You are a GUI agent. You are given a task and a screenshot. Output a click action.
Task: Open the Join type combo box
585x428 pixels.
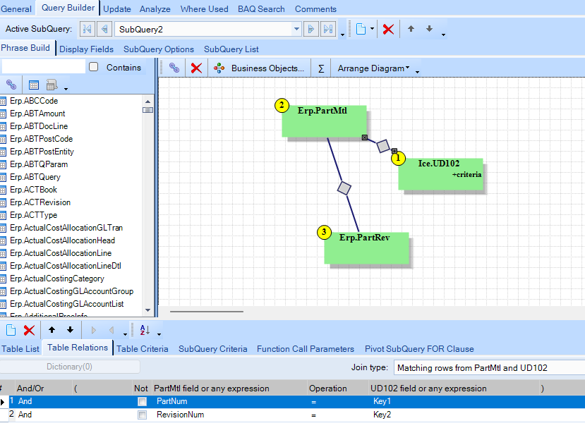(489, 367)
